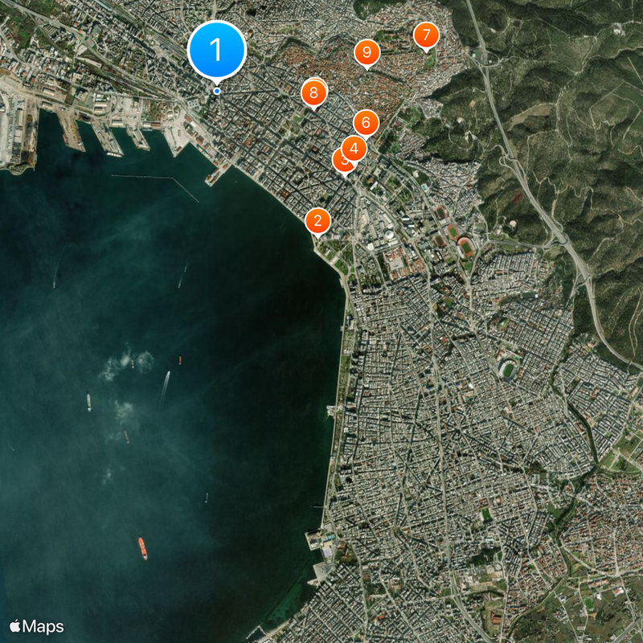
Task: Click orange pin 6
Action: click(x=367, y=122)
